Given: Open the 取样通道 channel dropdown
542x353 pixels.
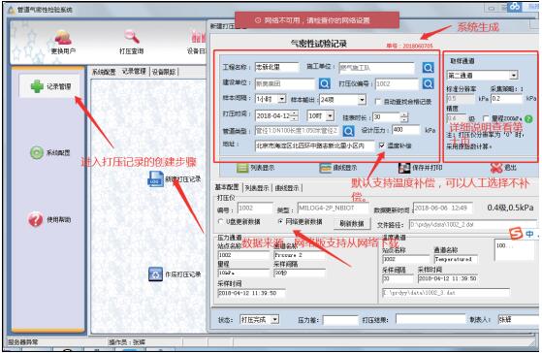Looking at the screenshot, I should point(513,75).
